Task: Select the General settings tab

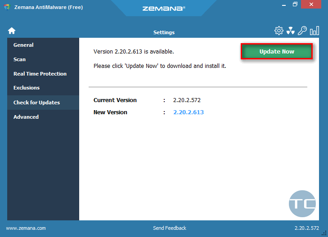Action: [x=43, y=45]
